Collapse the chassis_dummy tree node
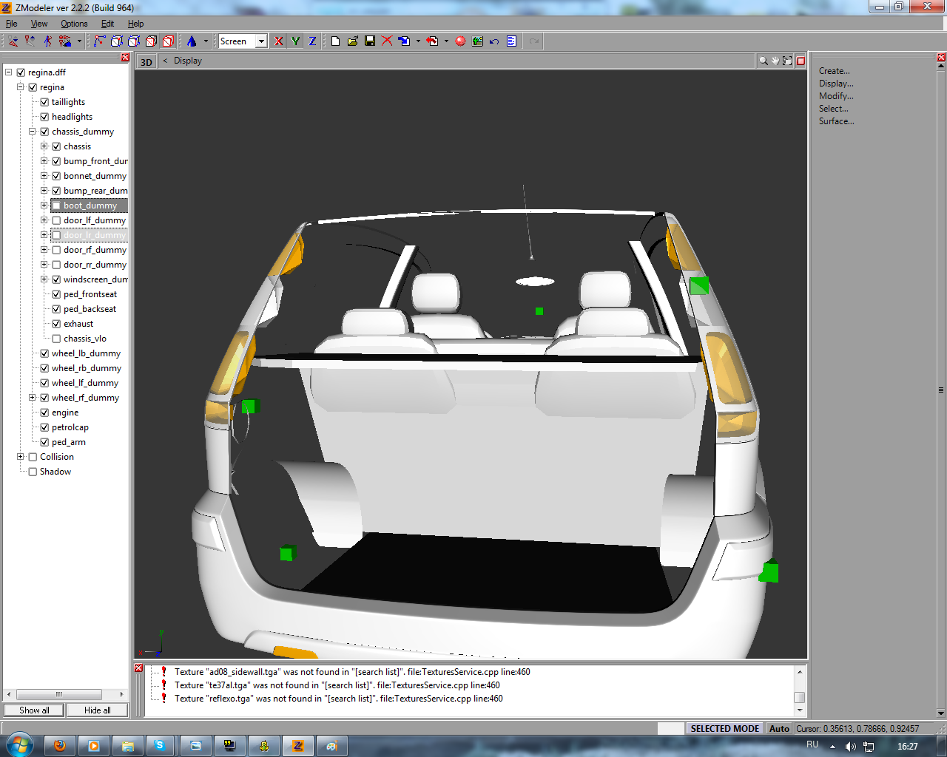The width and height of the screenshot is (947, 757). pos(33,132)
